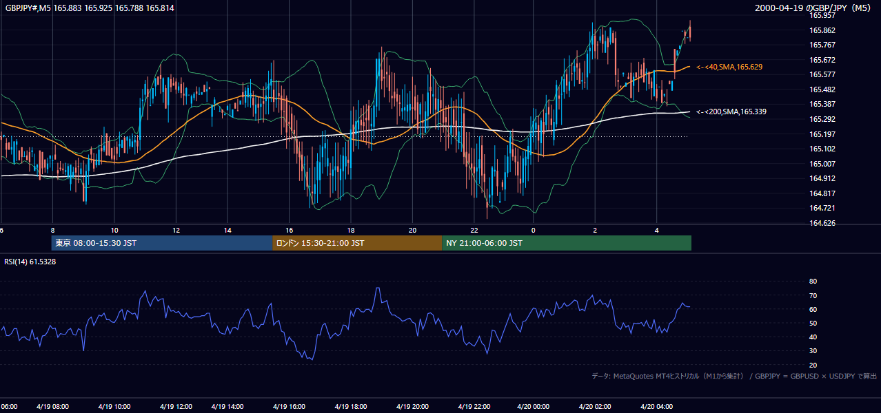Click RSI axis level 50

pyautogui.click(x=813, y=324)
